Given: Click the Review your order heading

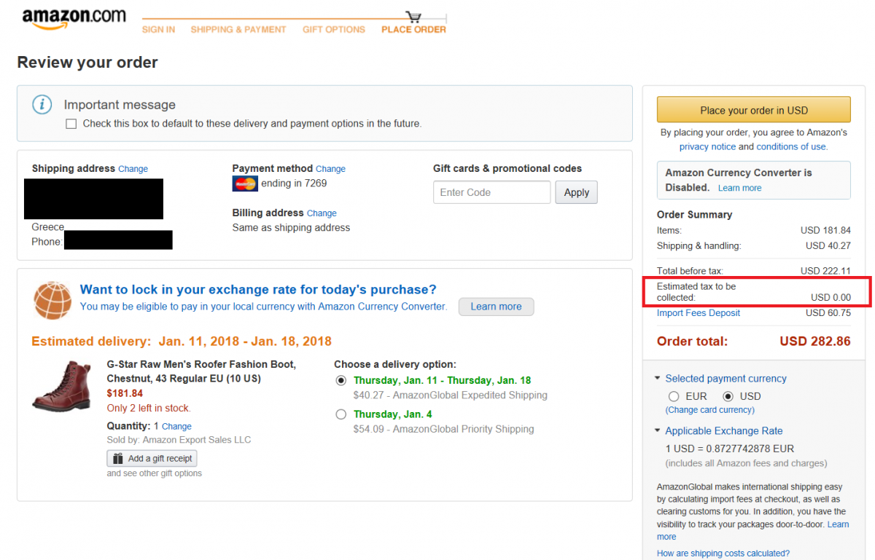Looking at the screenshot, I should tap(87, 63).
